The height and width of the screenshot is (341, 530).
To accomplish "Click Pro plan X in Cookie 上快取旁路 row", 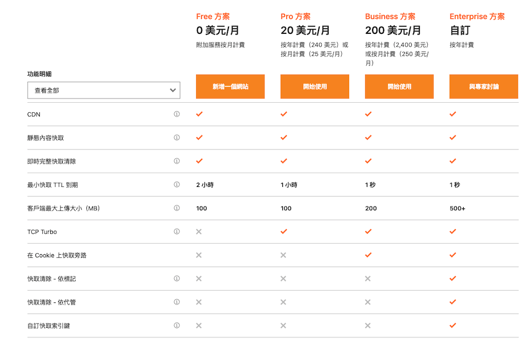I will pos(283,255).
